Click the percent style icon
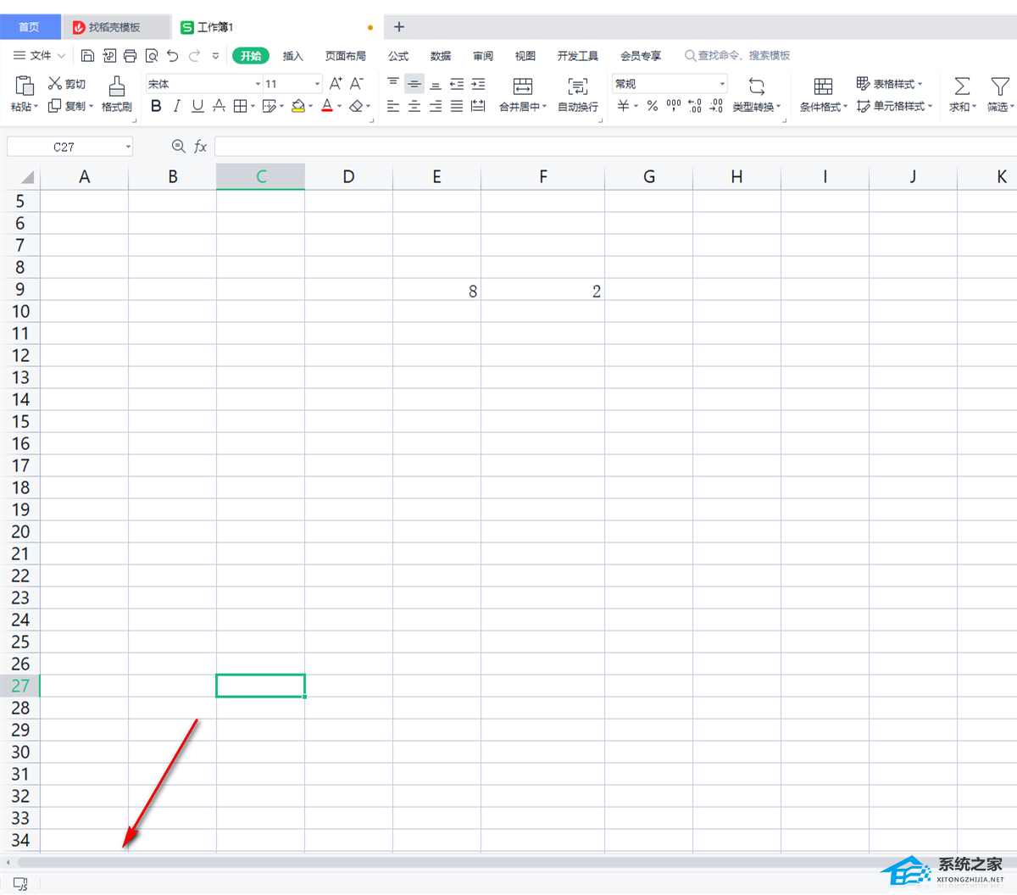This screenshot has width=1017, height=895. [x=653, y=106]
